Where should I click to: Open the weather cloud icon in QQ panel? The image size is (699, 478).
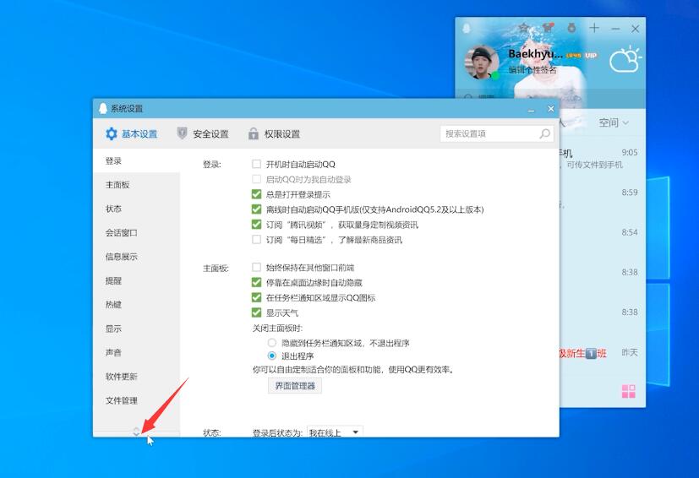pos(625,59)
